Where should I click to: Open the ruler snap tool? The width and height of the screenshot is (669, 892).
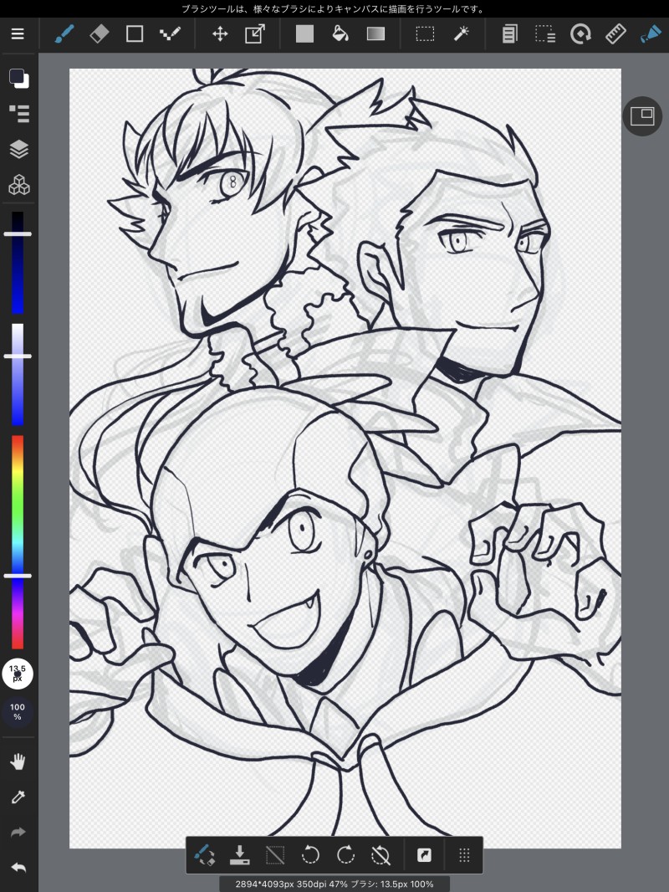click(x=615, y=34)
